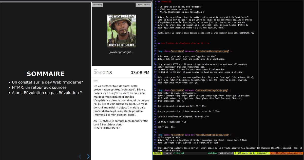Click the "Upcoming" pane label

97,5
